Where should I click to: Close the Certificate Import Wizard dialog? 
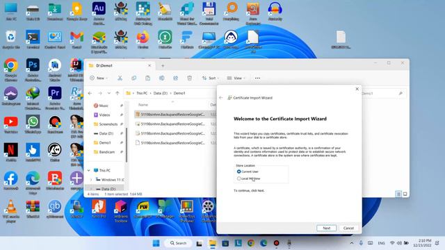tap(357, 89)
